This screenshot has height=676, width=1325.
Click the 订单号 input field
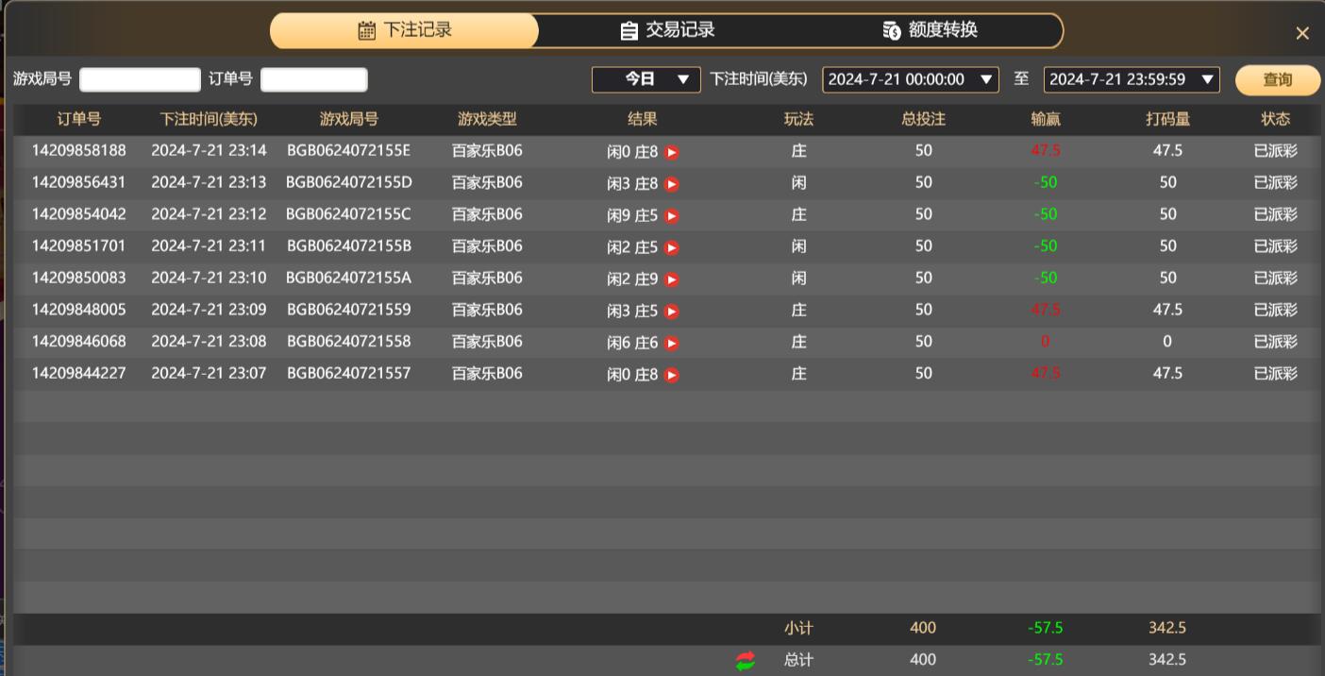coord(314,79)
